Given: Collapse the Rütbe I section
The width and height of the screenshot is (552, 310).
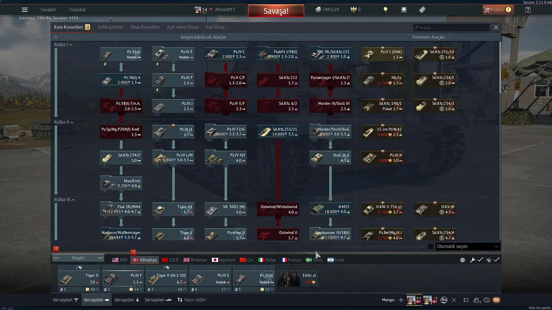Looking at the screenshot, I should [x=63, y=45].
